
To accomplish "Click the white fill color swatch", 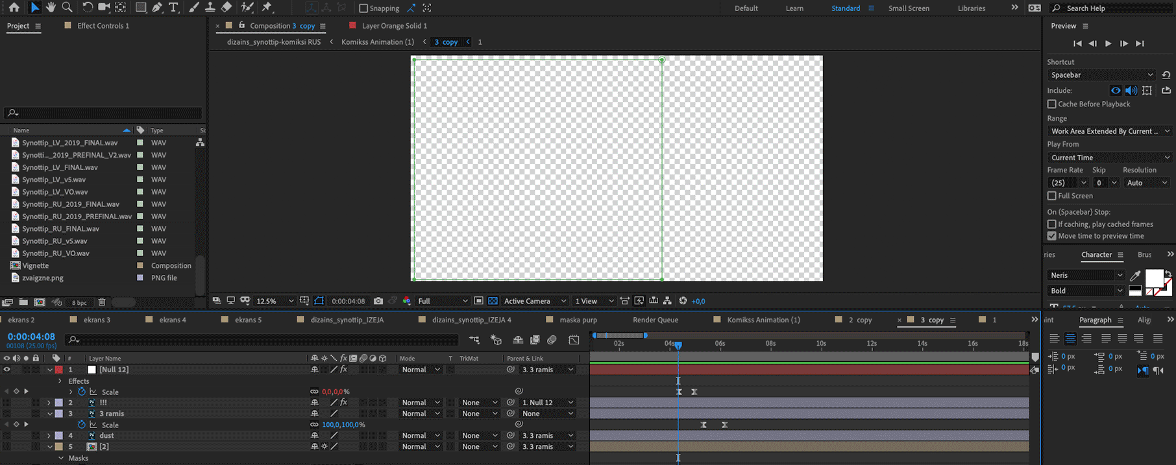I will (x=1153, y=278).
